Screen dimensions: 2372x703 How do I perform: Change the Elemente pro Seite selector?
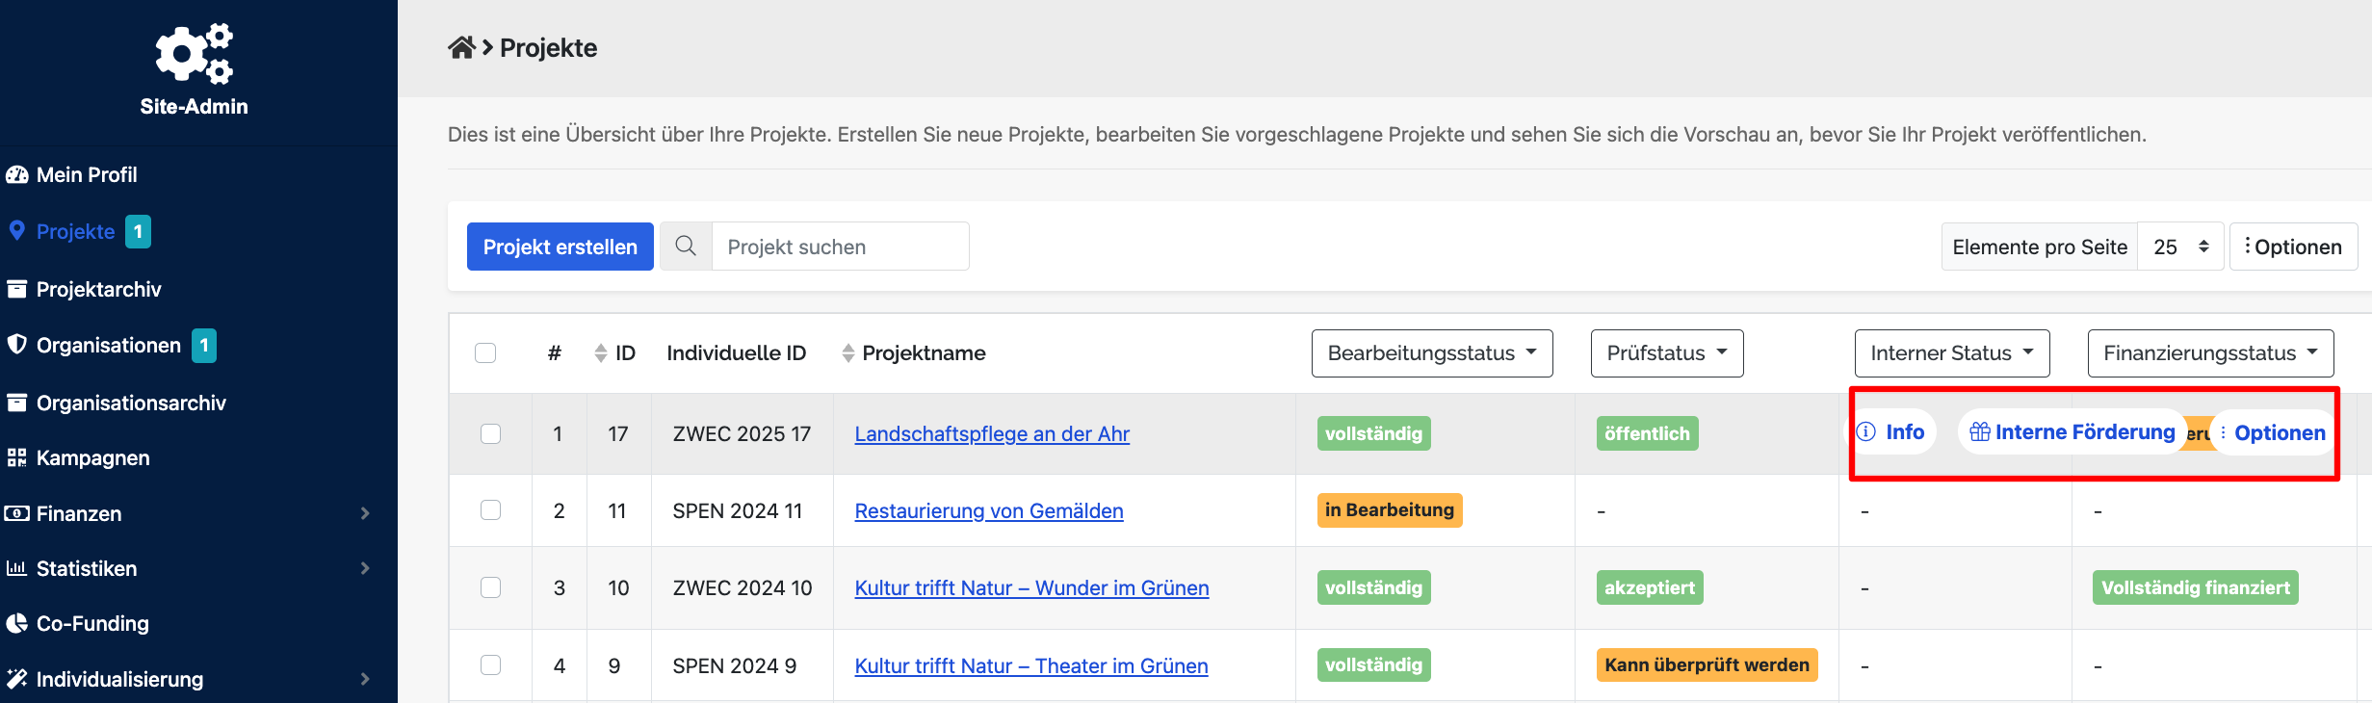click(2180, 247)
